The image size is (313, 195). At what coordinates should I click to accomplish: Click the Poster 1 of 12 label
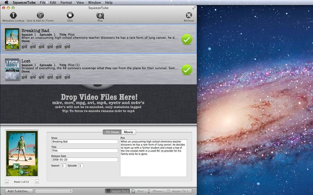point(22,182)
